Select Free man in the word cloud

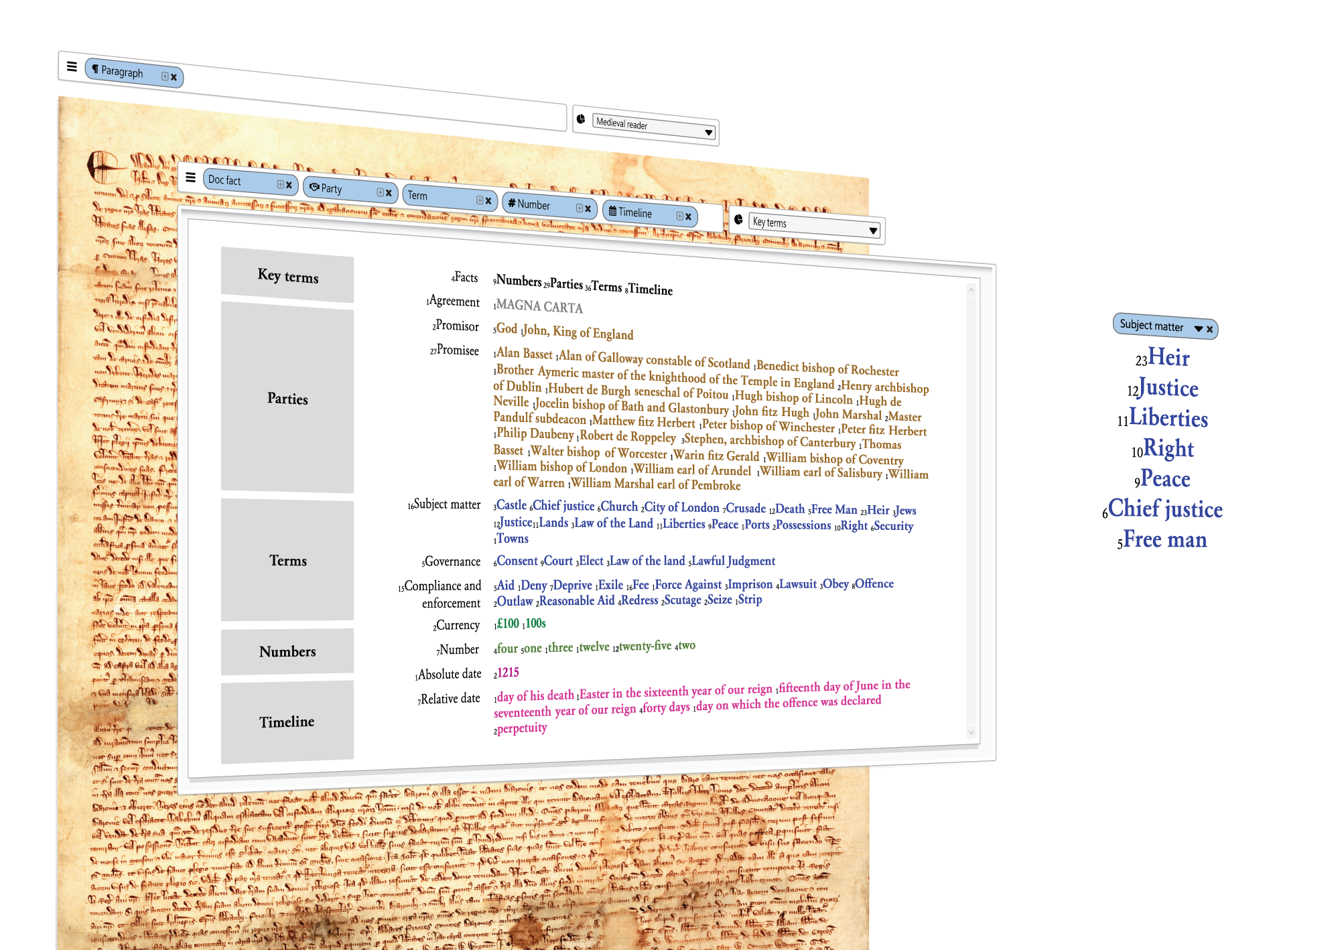click(x=1164, y=539)
